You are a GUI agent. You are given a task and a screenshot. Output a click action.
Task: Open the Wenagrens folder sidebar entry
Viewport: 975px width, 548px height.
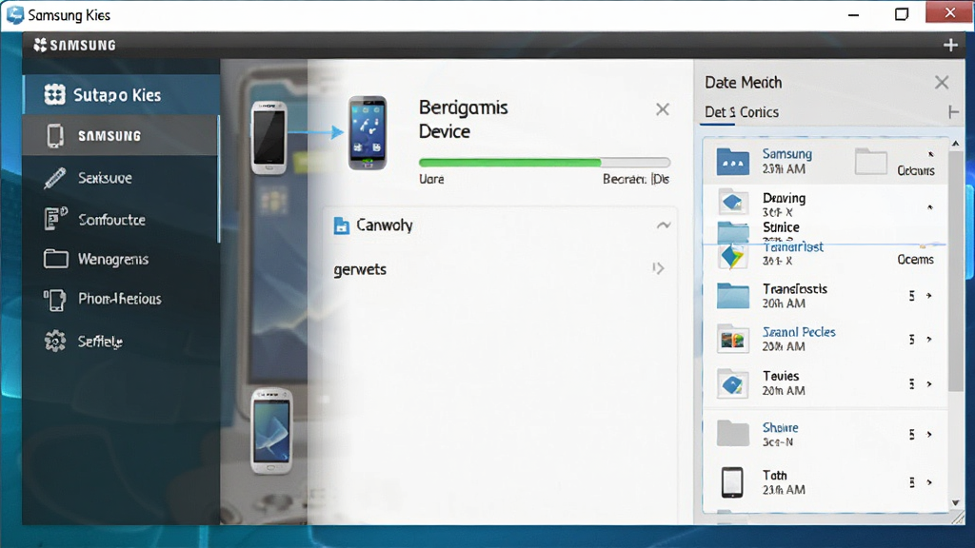pyautogui.click(x=121, y=259)
